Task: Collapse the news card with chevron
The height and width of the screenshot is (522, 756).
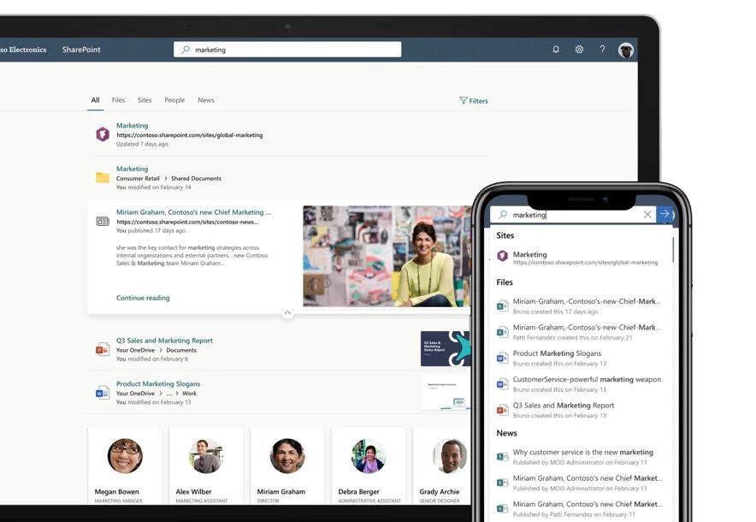Action: coord(287,313)
